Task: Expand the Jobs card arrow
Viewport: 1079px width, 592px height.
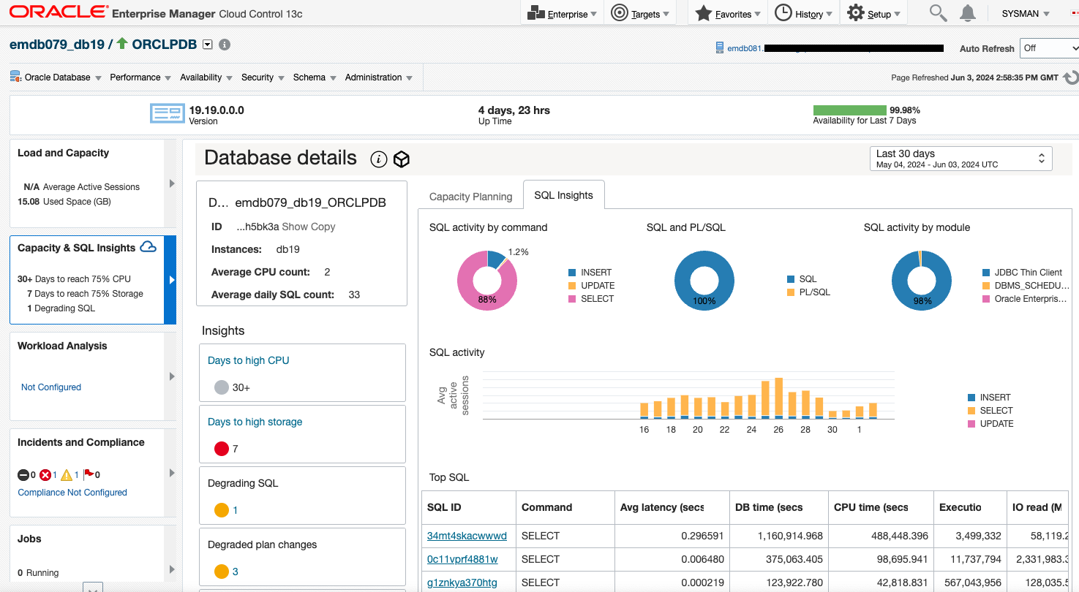Action: [x=172, y=569]
